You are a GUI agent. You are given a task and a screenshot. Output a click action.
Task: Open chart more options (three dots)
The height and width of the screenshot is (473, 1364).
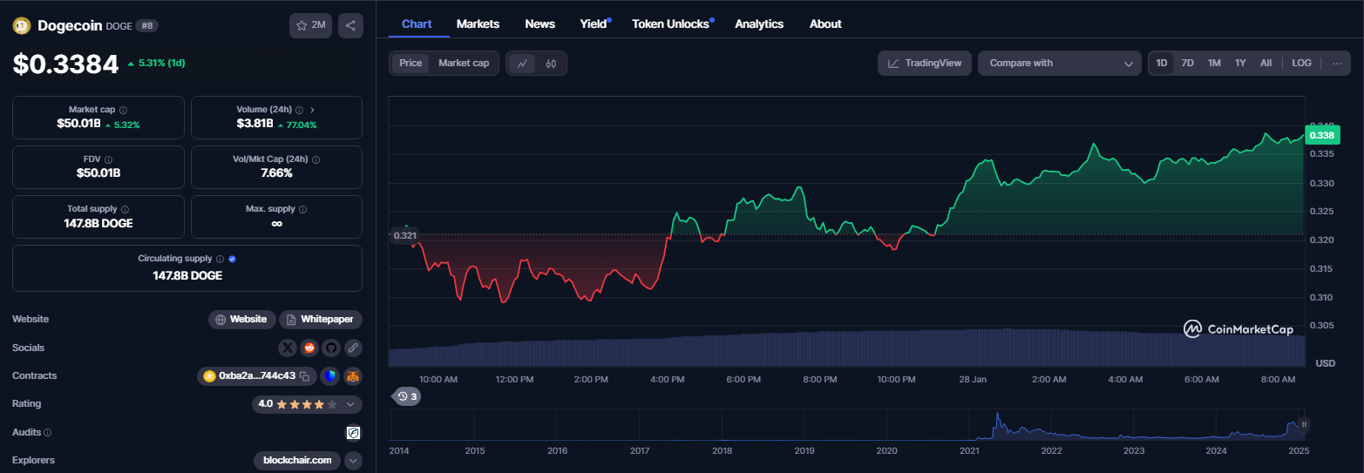(x=1336, y=63)
